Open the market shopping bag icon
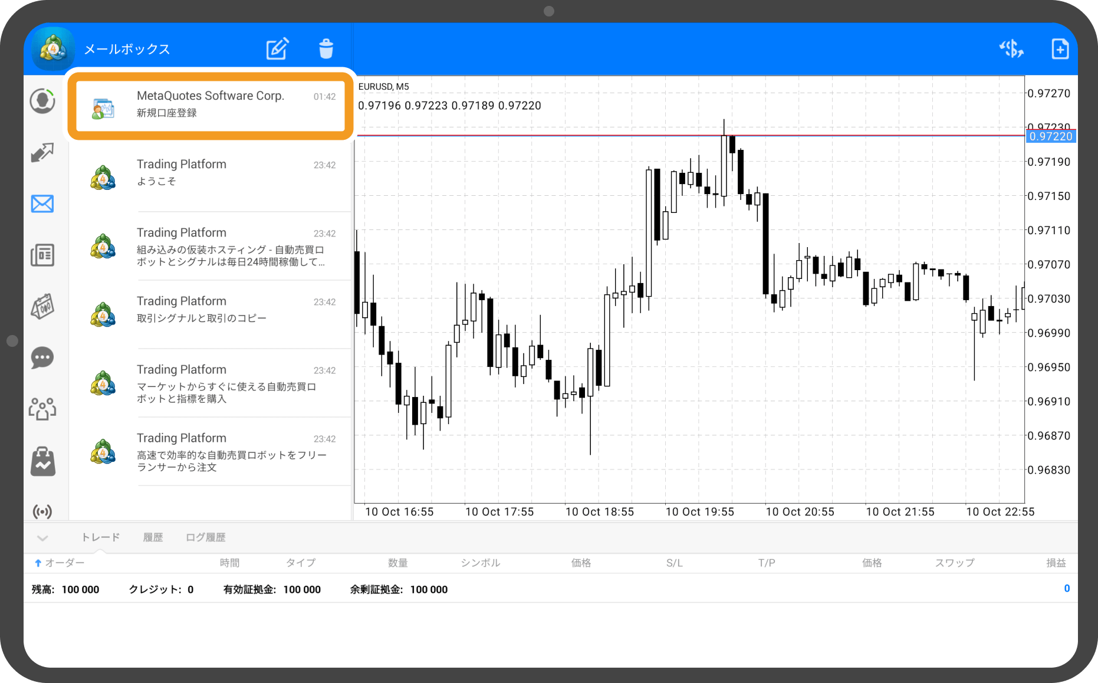The height and width of the screenshot is (683, 1098). [x=42, y=461]
